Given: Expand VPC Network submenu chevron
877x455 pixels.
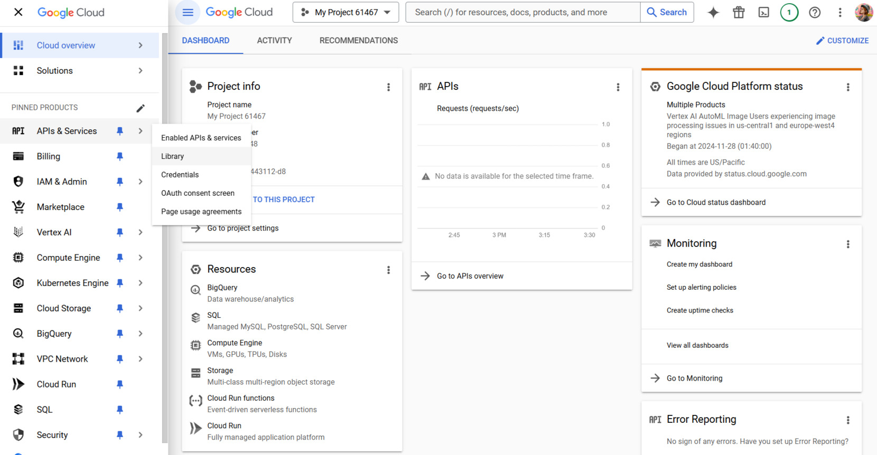Looking at the screenshot, I should coord(141,359).
